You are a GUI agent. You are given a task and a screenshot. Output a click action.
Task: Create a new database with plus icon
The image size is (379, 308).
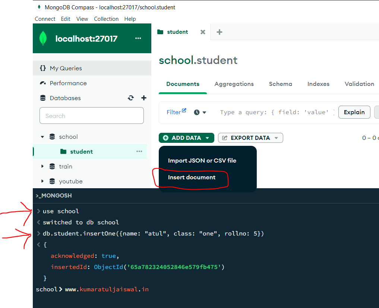click(x=144, y=98)
